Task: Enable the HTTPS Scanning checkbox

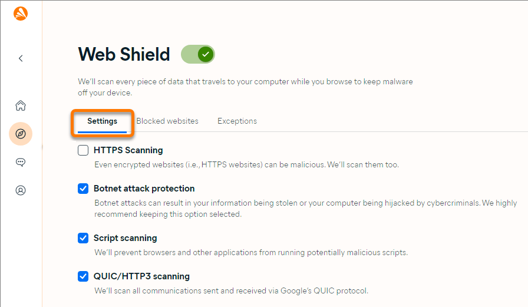Action: (x=84, y=150)
